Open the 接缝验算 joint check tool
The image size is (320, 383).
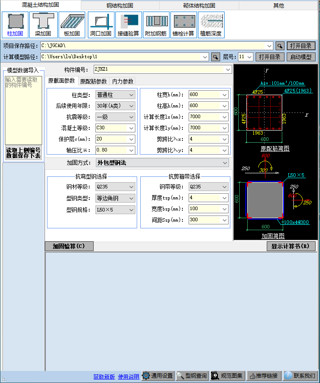[128, 24]
